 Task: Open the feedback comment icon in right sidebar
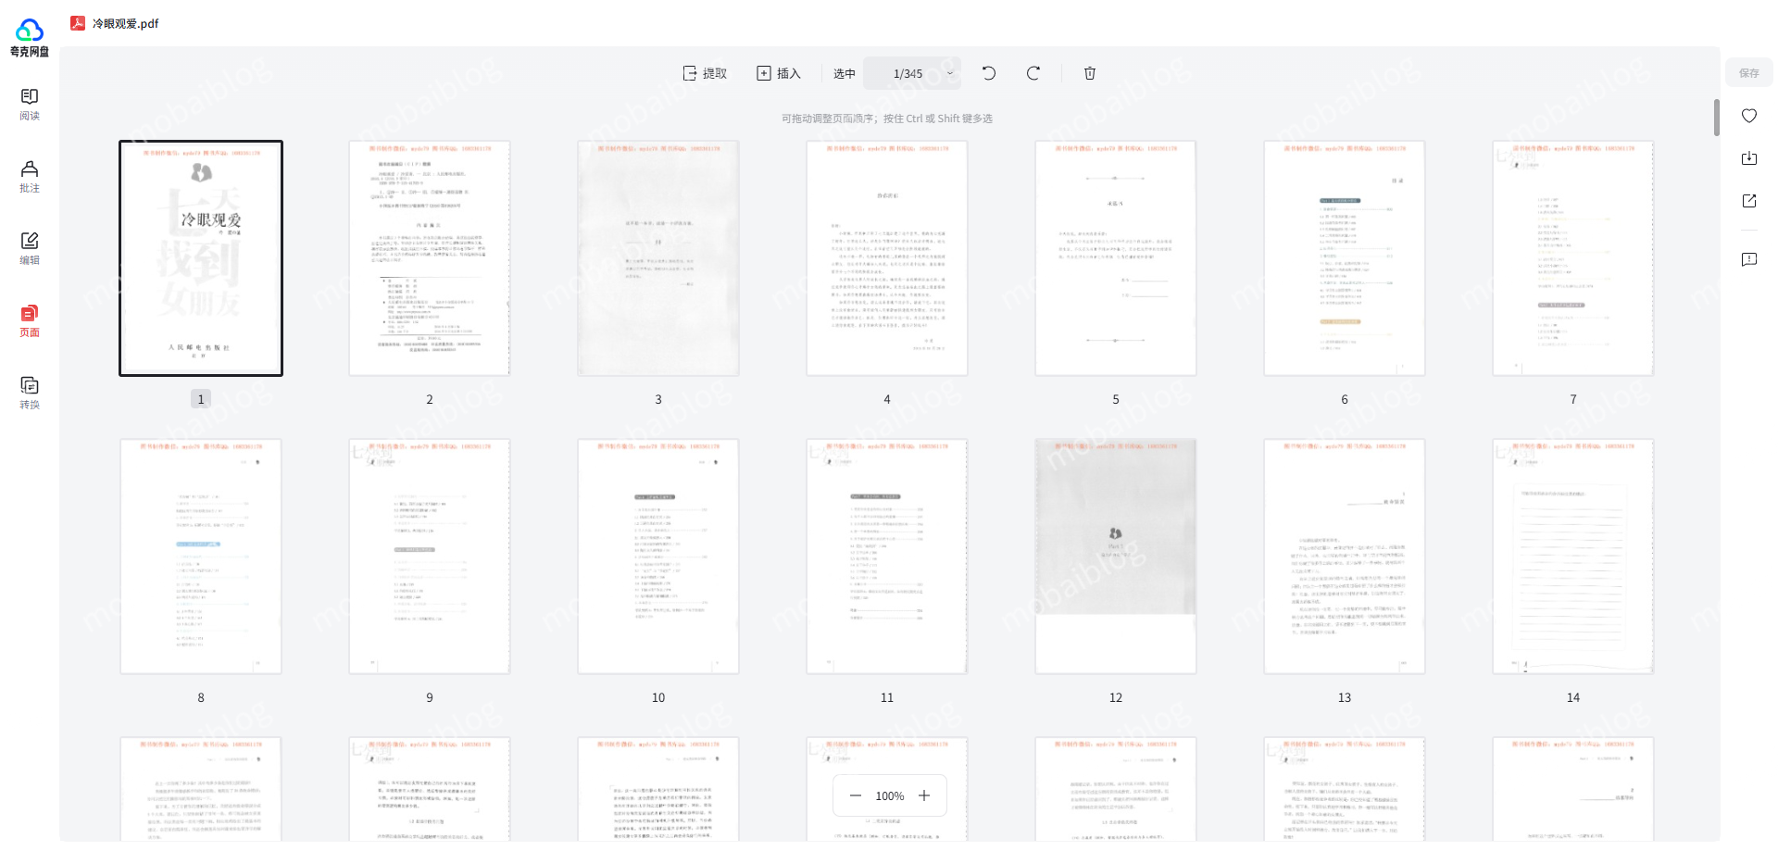pyautogui.click(x=1748, y=259)
